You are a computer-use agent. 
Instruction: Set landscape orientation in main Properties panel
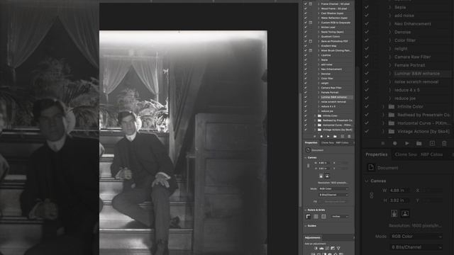tap(327, 176)
